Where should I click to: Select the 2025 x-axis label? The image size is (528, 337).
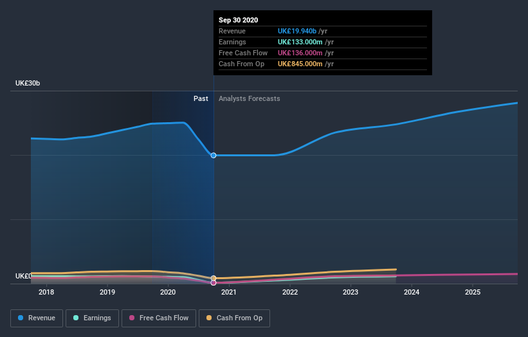tap(473, 292)
